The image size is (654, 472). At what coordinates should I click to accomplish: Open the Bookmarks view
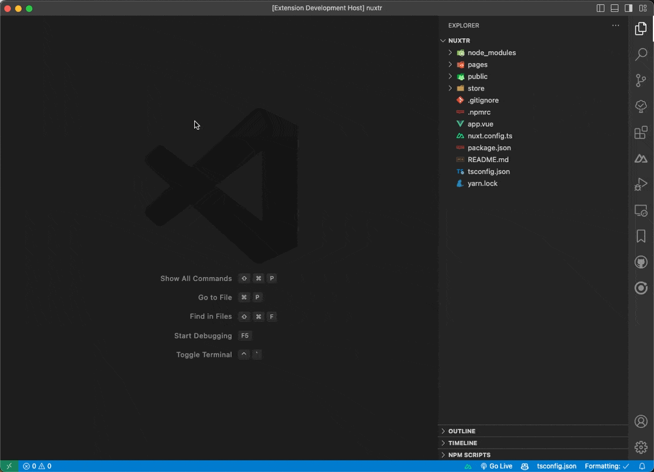[x=641, y=236]
